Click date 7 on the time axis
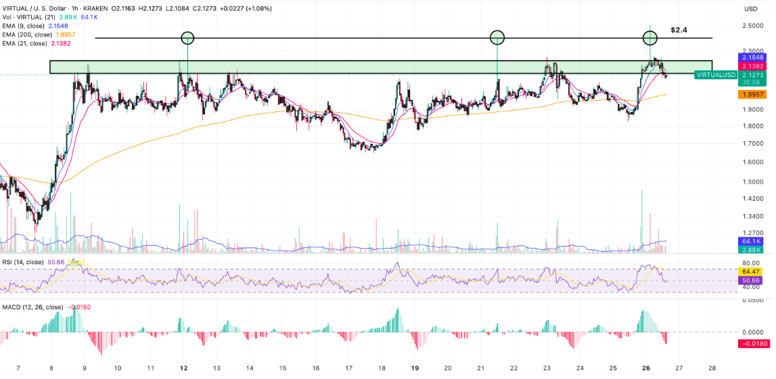776x379 pixels. [x=18, y=368]
